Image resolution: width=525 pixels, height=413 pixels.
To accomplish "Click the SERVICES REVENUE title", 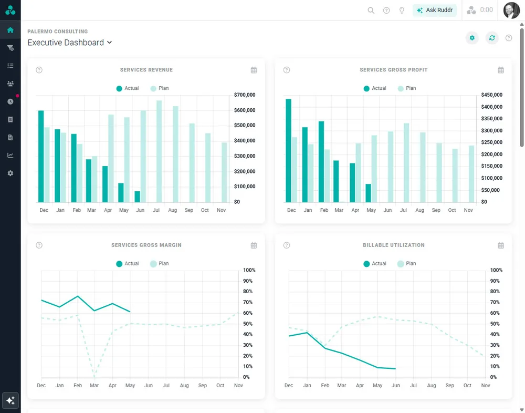I will [146, 70].
